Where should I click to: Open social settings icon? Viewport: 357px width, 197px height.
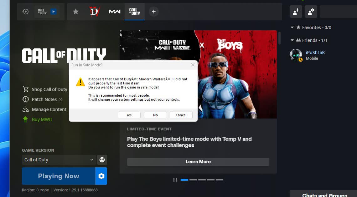(311, 12)
